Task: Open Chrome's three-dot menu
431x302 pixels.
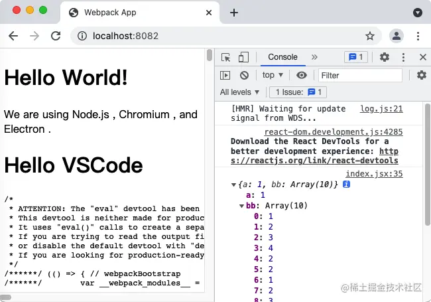Action: [x=418, y=36]
